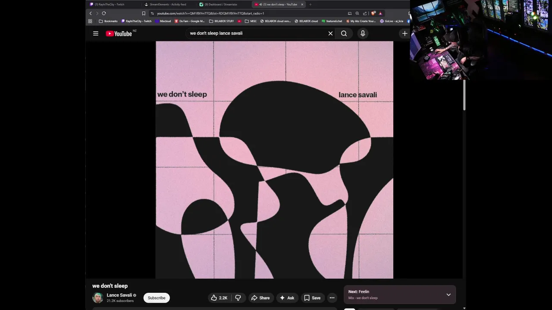
Task: Select the video title 'we don't sleep'
Action: [x=110, y=286]
